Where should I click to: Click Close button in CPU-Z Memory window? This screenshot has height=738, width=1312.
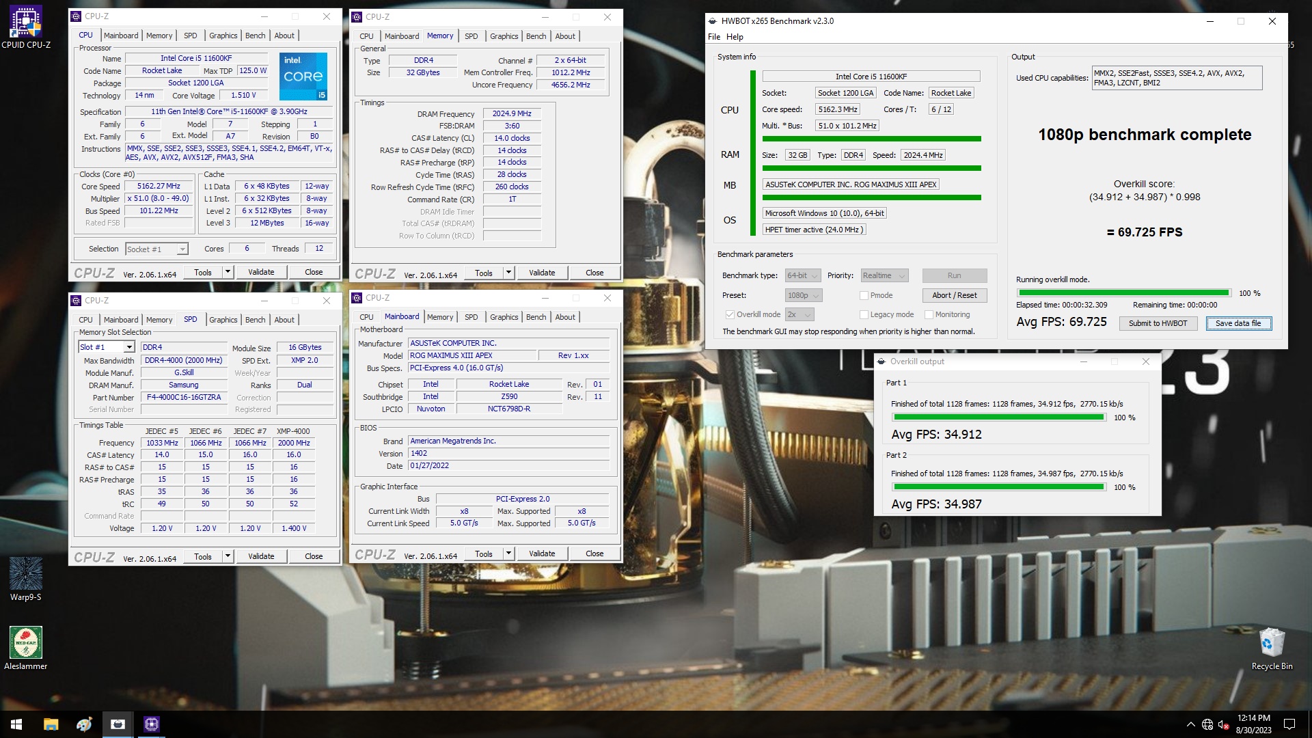click(594, 273)
